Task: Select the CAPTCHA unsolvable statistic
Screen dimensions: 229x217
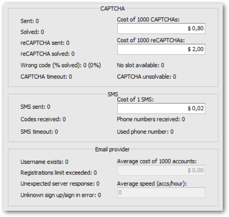Action: [146, 77]
